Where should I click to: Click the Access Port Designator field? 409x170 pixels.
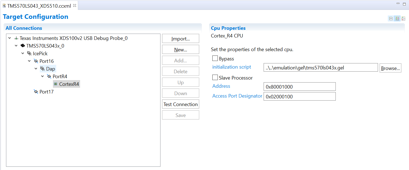pyautogui.click(x=300, y=96)
